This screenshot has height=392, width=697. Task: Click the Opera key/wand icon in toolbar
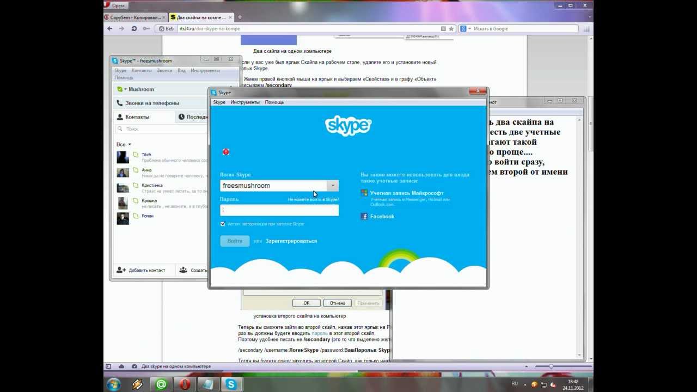146,28
